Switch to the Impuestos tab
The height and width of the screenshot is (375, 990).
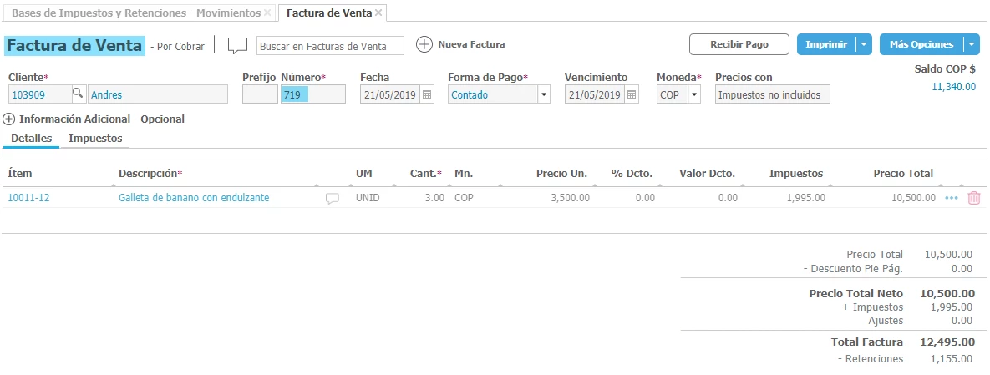[95, 138]
